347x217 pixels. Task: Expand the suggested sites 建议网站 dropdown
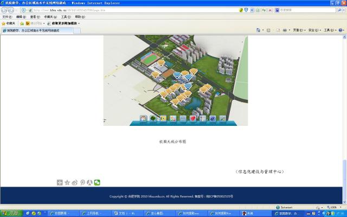pyautogui.click(x=44, y=23)
